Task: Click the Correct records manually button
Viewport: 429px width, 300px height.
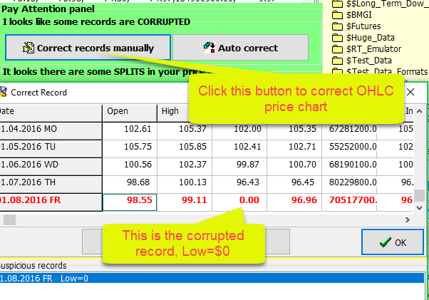Action: click(88, 48)
